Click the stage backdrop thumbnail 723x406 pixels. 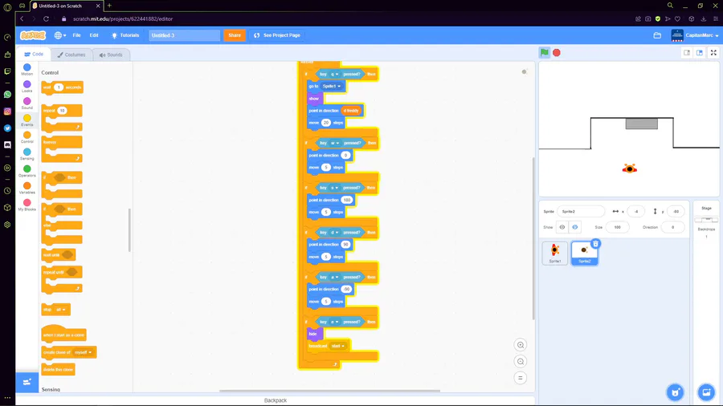706,220
